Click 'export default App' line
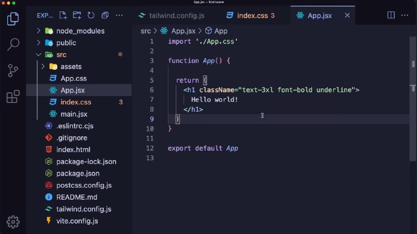417x234 pixels. coord(203,148)
